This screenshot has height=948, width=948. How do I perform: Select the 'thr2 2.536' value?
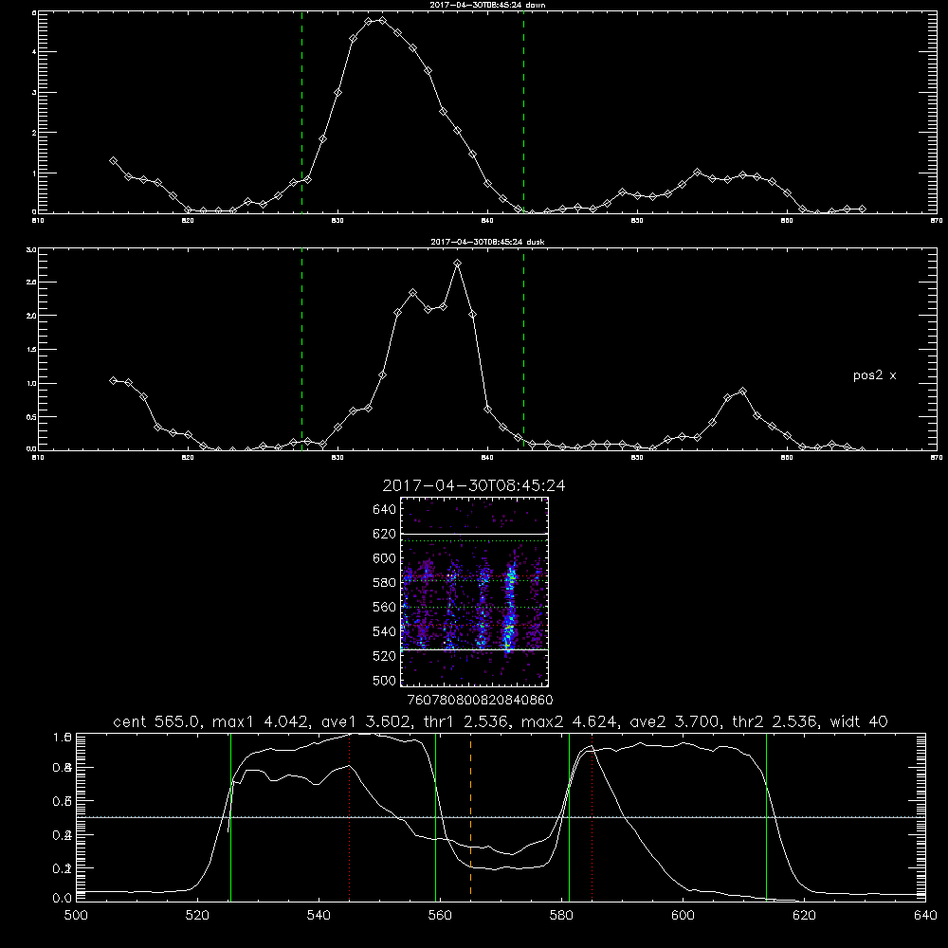point(775,721)
